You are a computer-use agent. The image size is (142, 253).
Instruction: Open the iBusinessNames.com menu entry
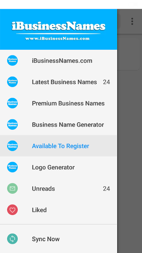[59, 60]
